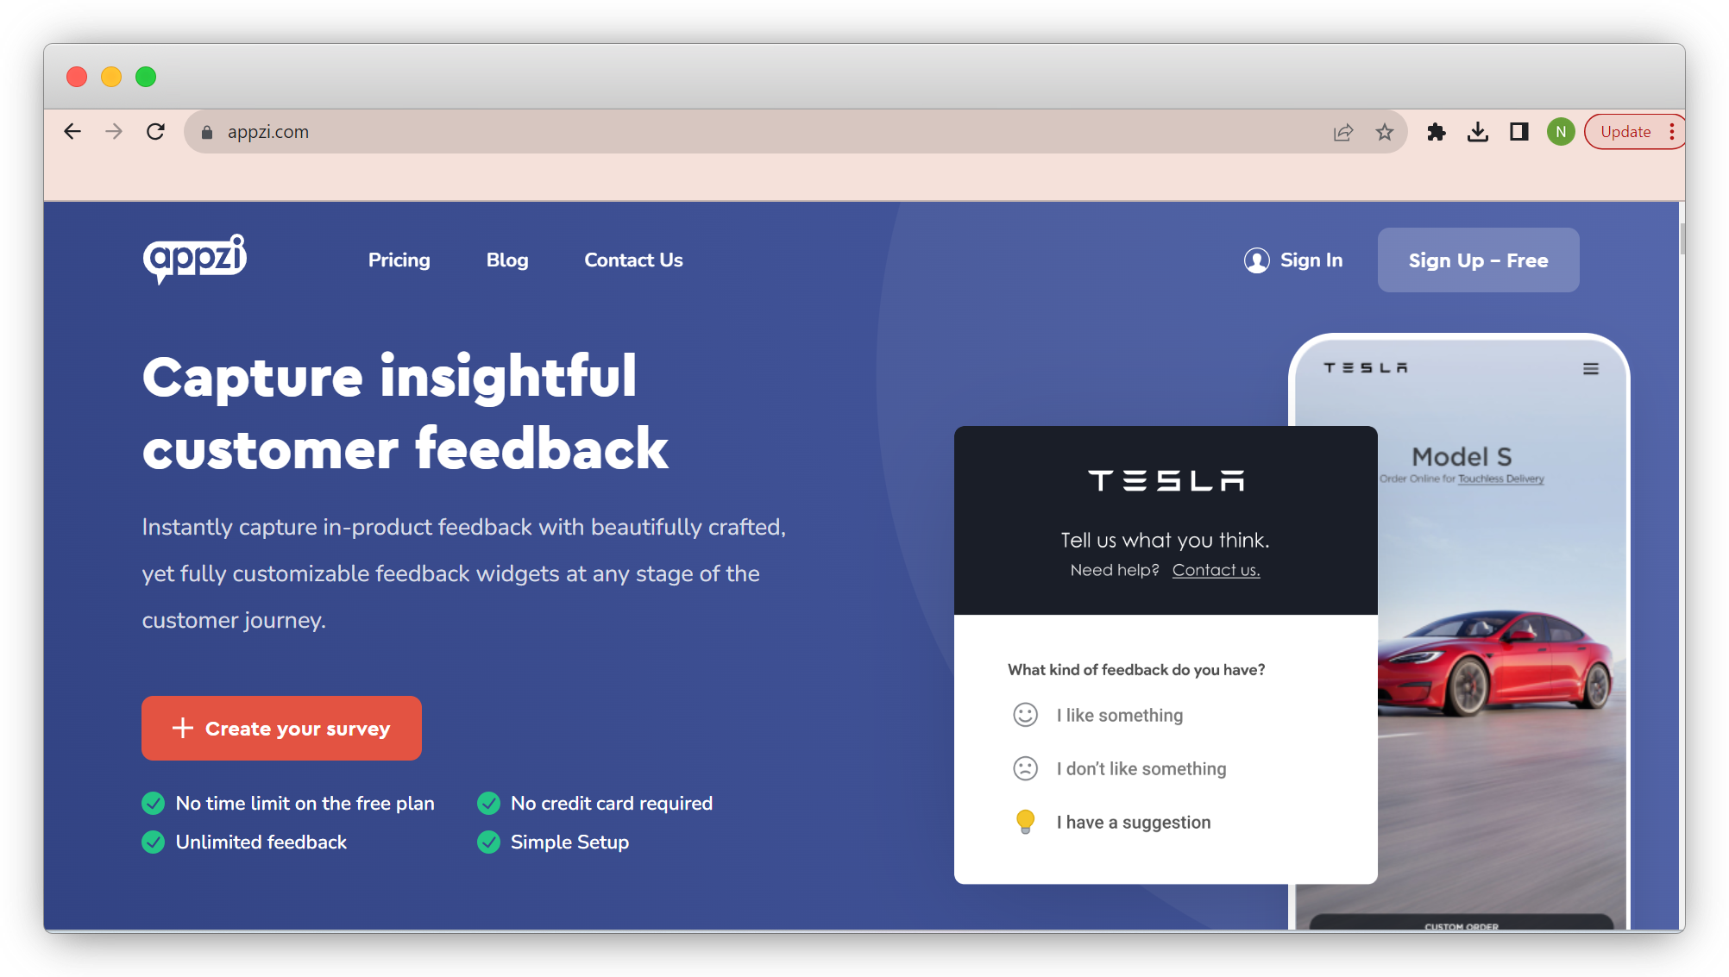Open the browser downloads panel
This screenshot has height=977, width=1729.
pyautogui.click(x=1477, y=132)
